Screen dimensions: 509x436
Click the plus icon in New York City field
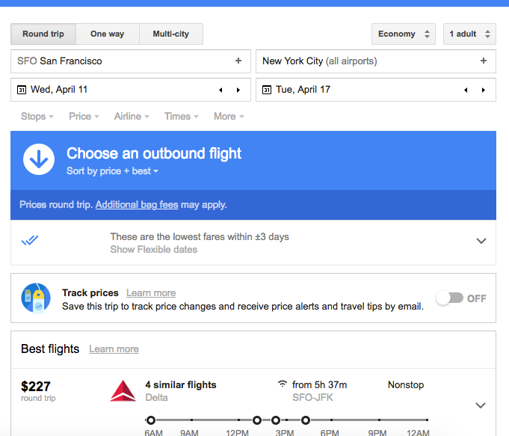click(x=484, y=61)
